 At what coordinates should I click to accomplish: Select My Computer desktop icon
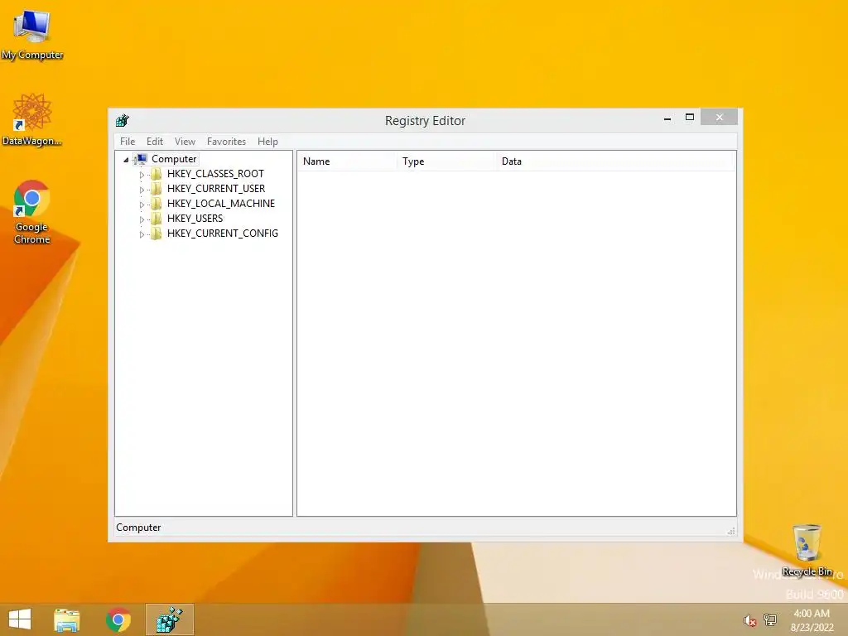pos(32,35)
